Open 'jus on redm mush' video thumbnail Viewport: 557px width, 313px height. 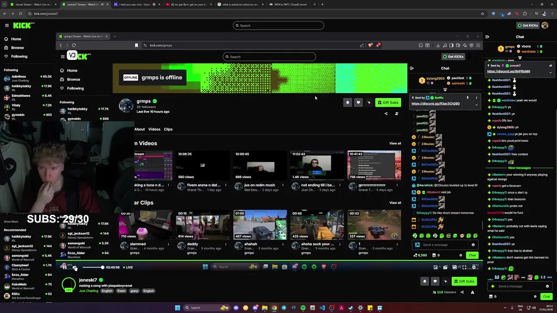pyautogui.click(x=260, y=165)
